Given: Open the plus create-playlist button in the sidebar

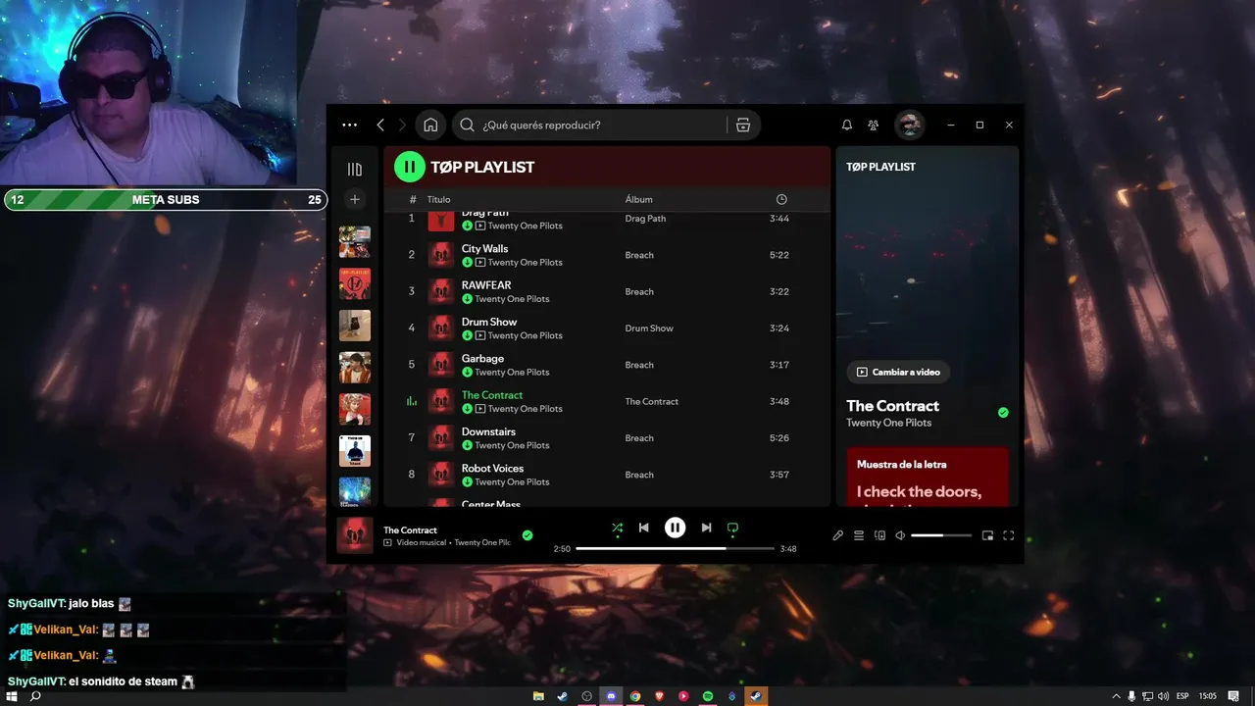Looking at the screenshot, I should point(355,199).
